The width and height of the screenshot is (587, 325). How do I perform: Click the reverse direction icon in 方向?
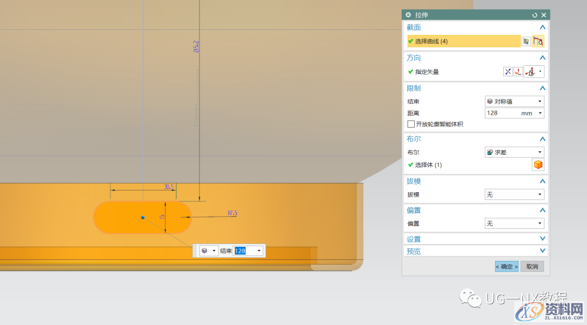[x=508, y=72]
